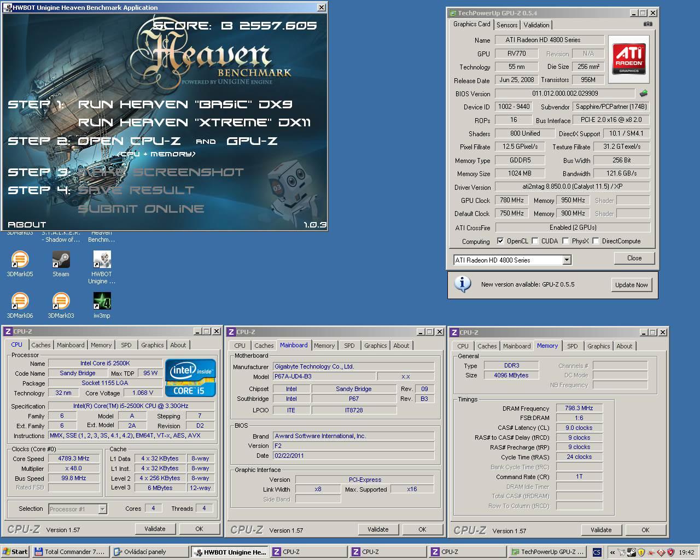Viewport: 700px width, 560px height.
Task: Switch to Sensors tab in GPU-Z
Action: (507, 25)
